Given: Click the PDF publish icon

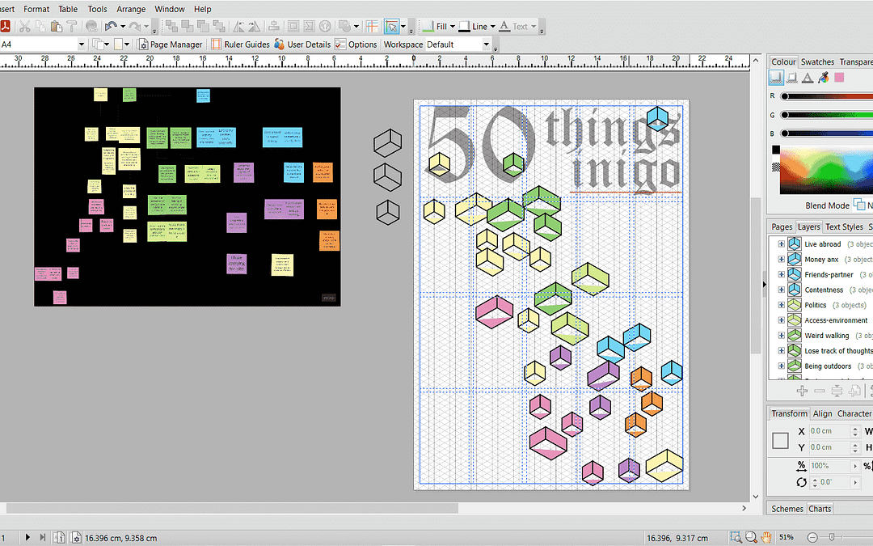Looking at the screenshot, I should (5, 27).
